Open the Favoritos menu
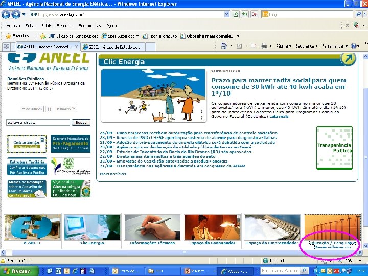The image size is (368, 276). 65,26
